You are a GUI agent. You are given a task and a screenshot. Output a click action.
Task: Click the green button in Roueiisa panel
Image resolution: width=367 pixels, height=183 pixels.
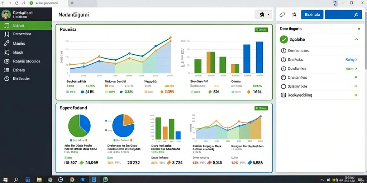point(261,30)
